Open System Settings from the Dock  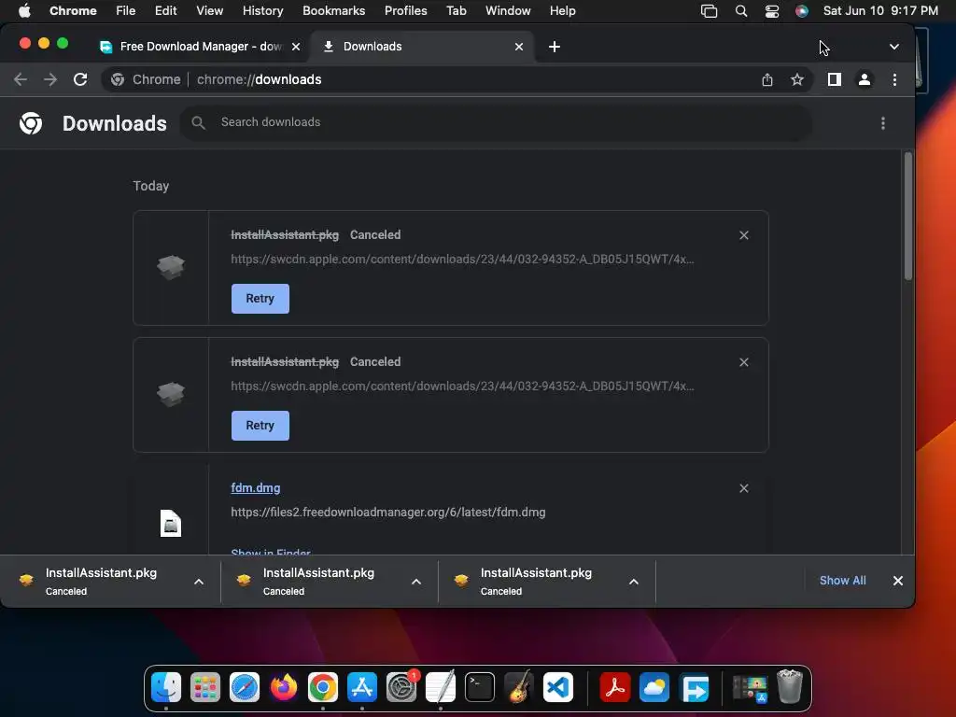401,688
